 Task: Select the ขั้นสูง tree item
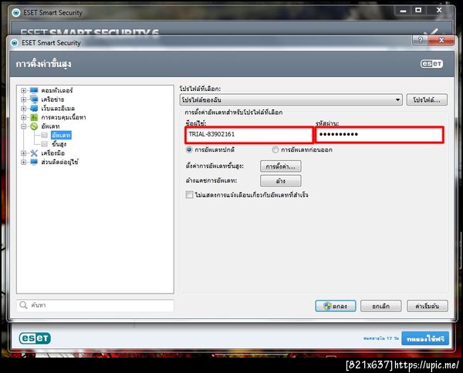click(x=59, y=144)
